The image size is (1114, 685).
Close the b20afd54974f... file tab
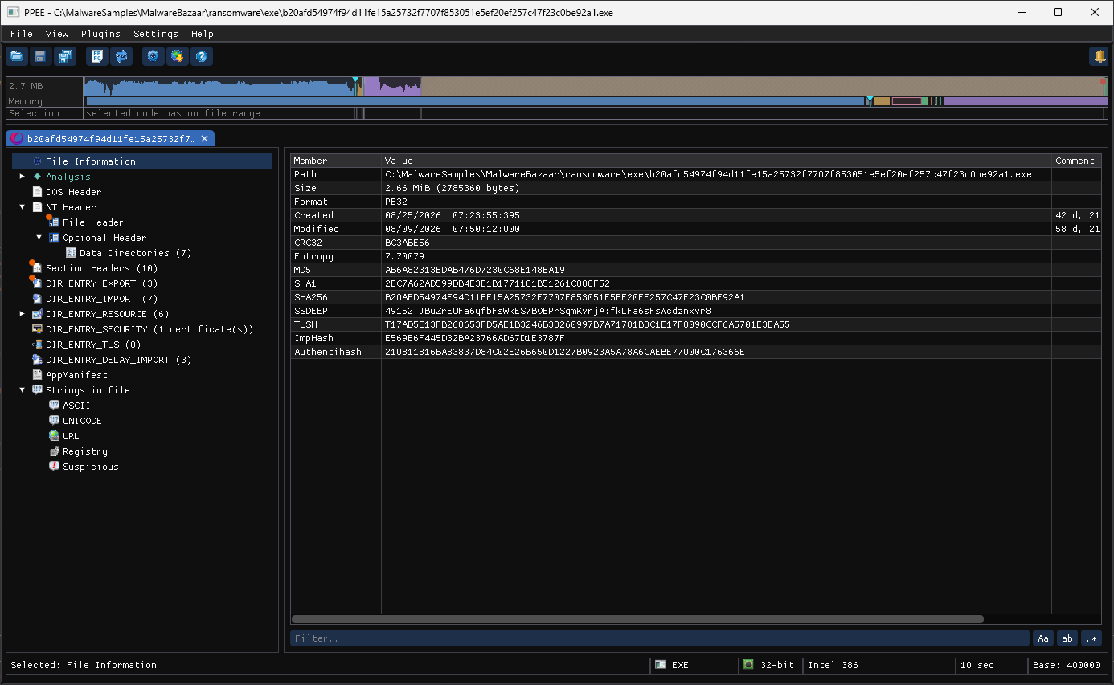point(204,139)
